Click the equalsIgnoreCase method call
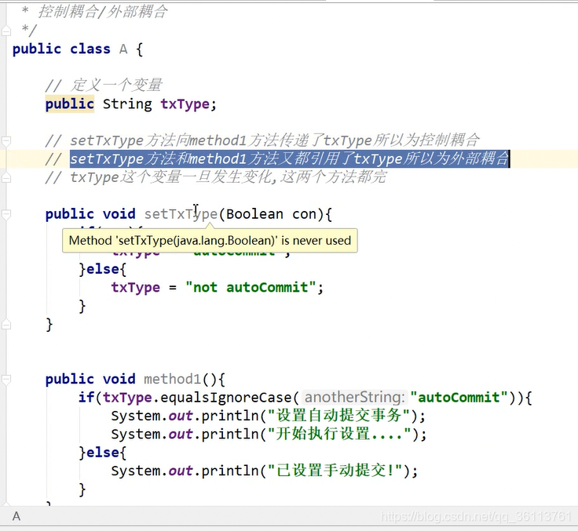578x531 pixels. click(x=226, y=398)
